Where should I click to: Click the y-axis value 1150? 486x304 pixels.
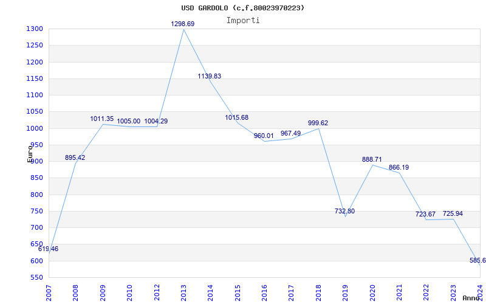pyautogui.click(x=35, y=79)
